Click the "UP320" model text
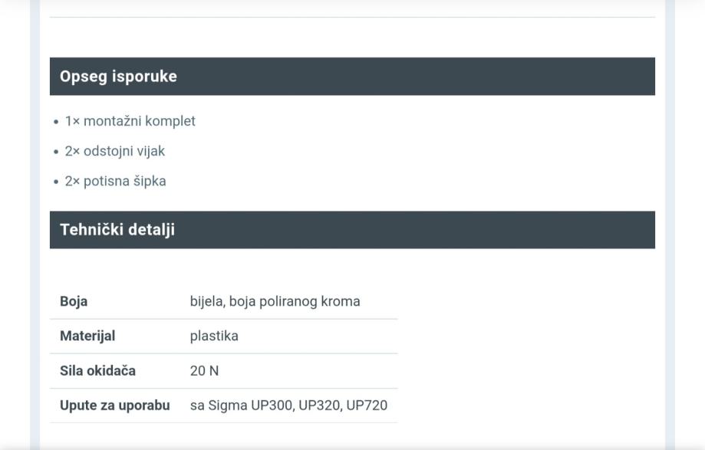The image size is (705, 450). coord(320,405)
